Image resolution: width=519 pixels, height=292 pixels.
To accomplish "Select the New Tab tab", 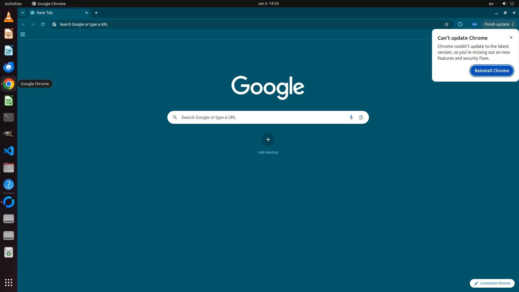I will coord(57,13).
